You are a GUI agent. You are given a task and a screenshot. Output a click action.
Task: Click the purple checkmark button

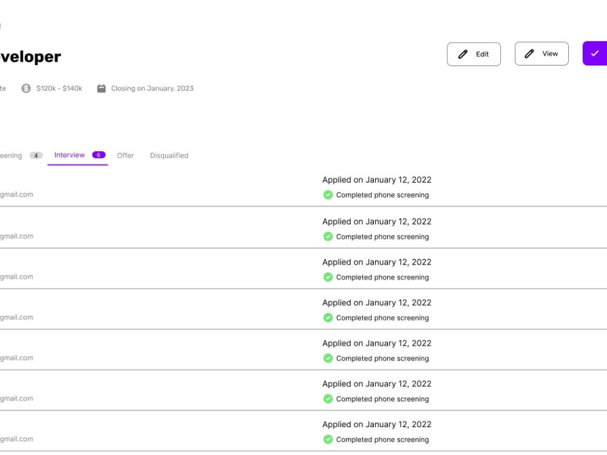coord(595,54)
